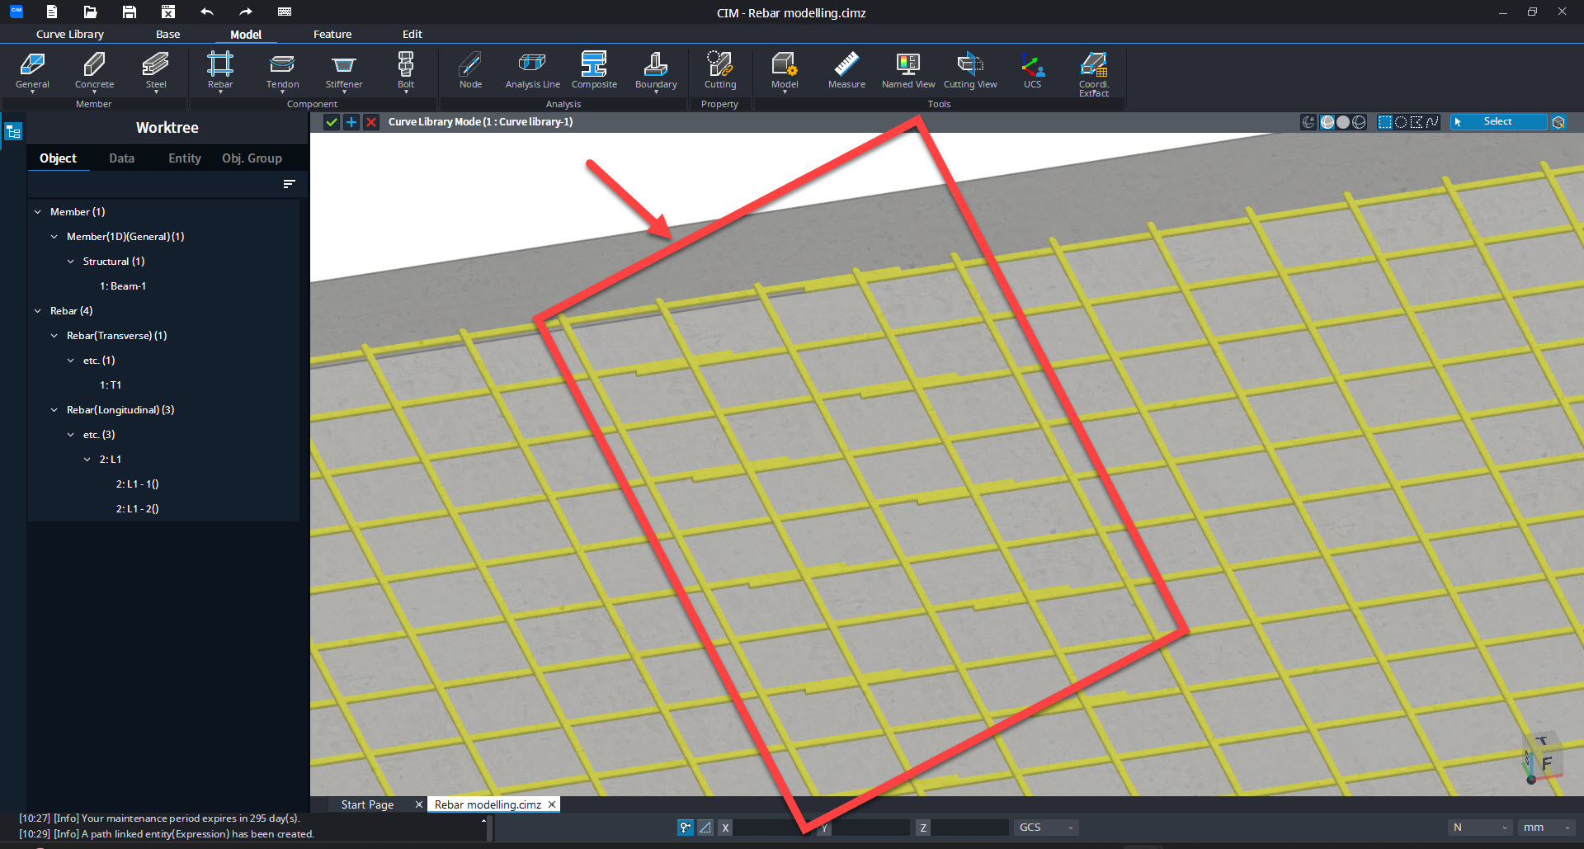Open the GCS coordinate system dropdown
Viewport: 1584px width, 849px height.
point(1046,828)
